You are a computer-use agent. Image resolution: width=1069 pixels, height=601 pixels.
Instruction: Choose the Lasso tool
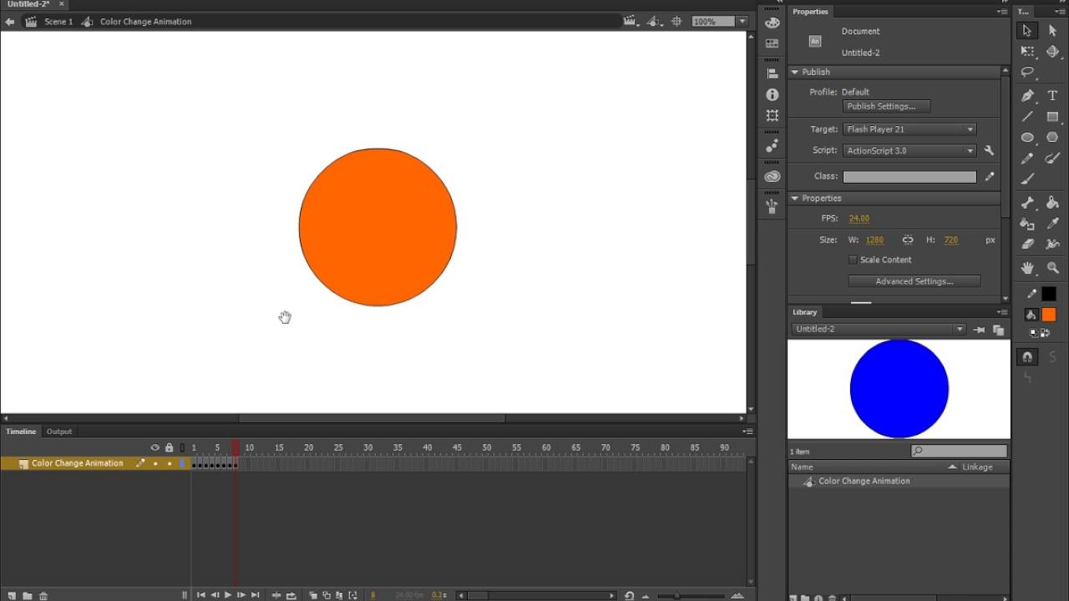point(1027,73)
